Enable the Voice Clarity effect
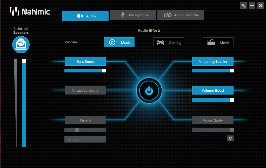 [x=213, y=120]
